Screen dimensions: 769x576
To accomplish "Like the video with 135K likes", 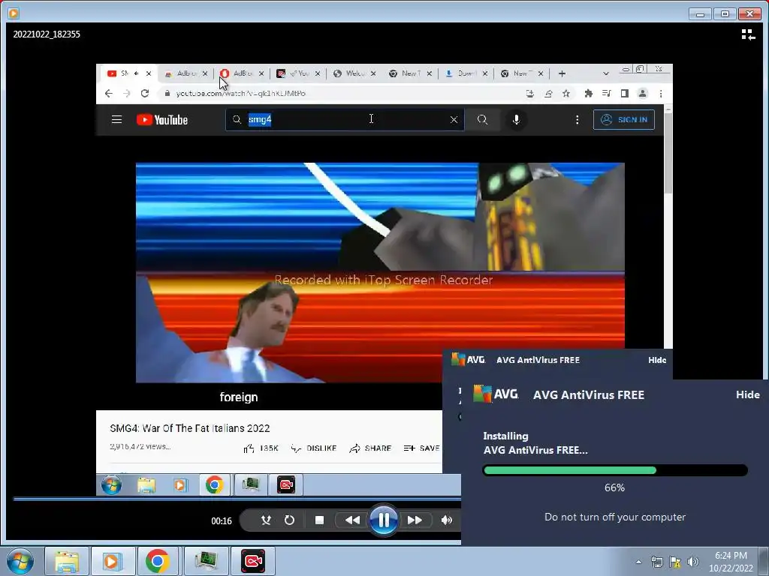I will coord(261,448).
